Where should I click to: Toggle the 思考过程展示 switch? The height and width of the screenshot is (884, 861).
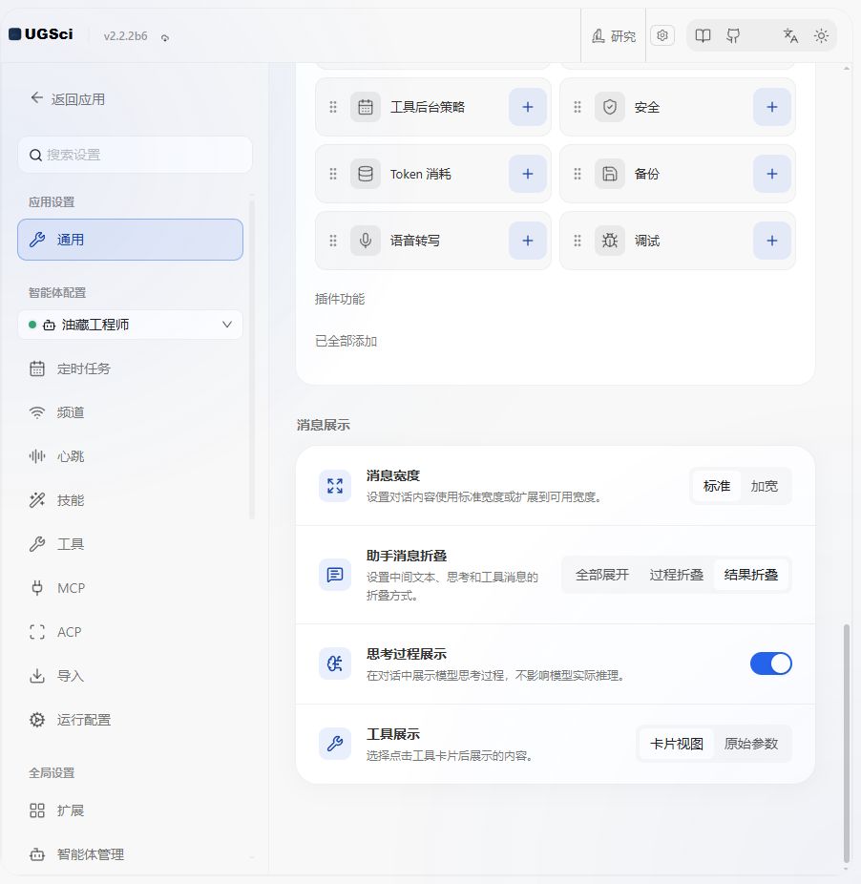tap(770, 663)
